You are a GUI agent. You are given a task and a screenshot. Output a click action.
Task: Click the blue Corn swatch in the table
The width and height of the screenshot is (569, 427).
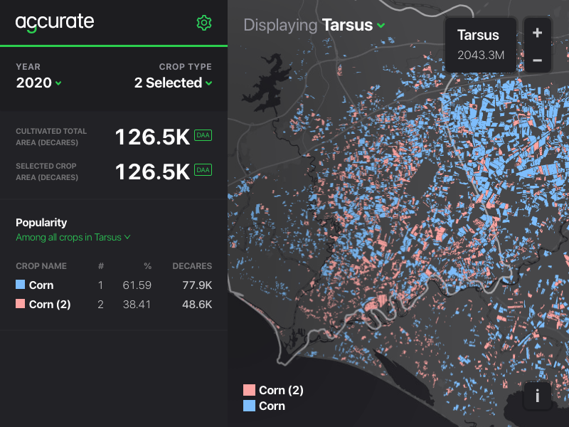point(21,285)
